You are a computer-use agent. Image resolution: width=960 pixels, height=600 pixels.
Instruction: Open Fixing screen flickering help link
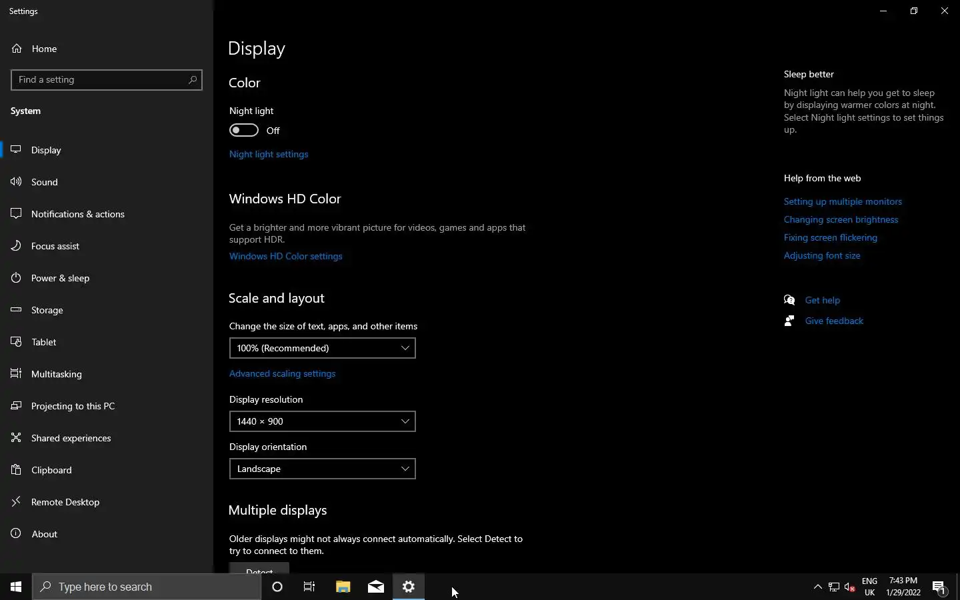(831, 237)
